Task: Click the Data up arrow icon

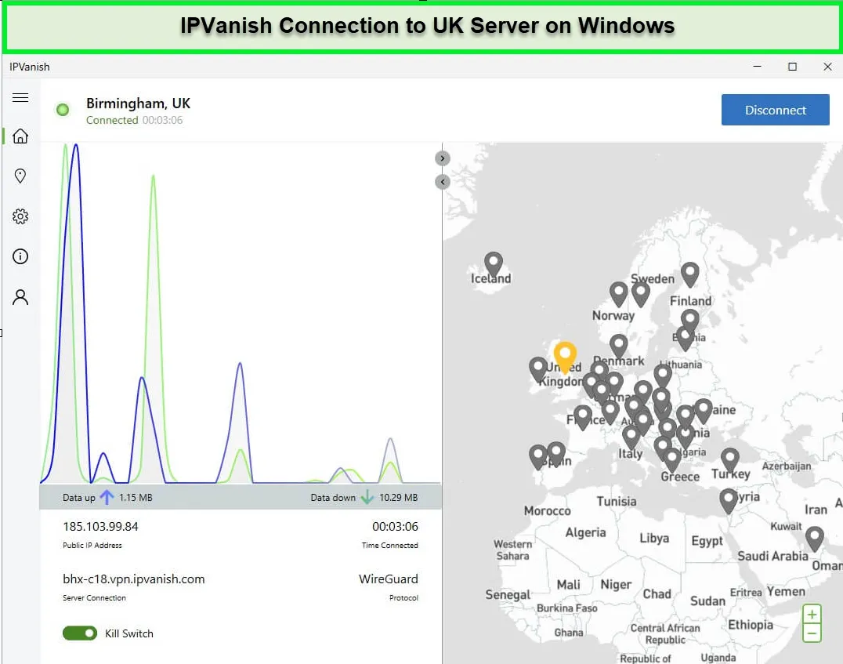Action: (x=107, y=497)
